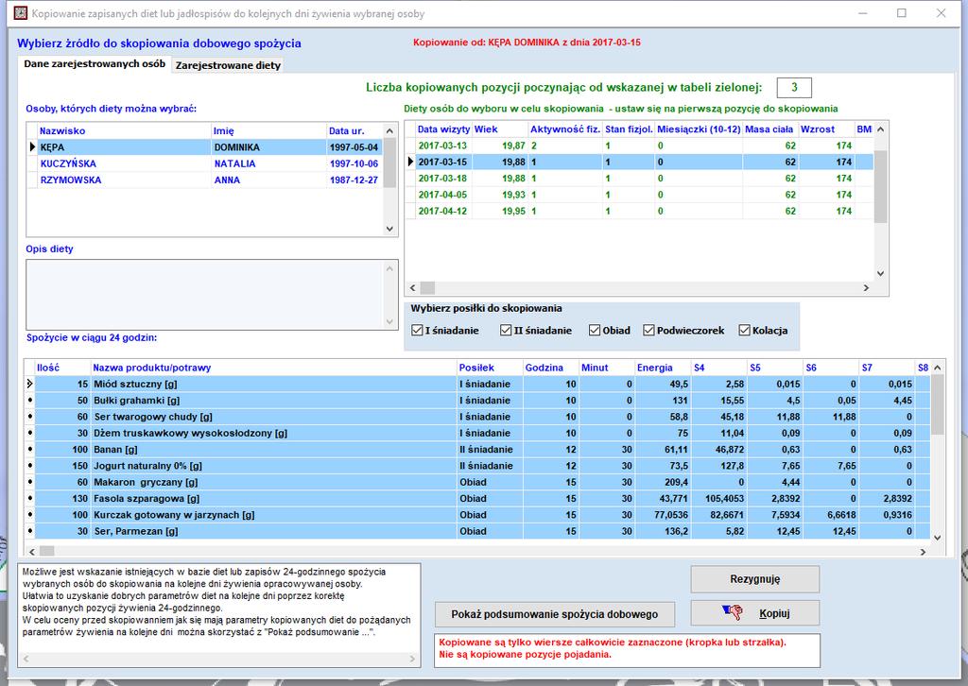Click the Imię column header
Image resolution: width=968 pixels, height=686 pixels.
pyautogui.click(x=269, y=130)
